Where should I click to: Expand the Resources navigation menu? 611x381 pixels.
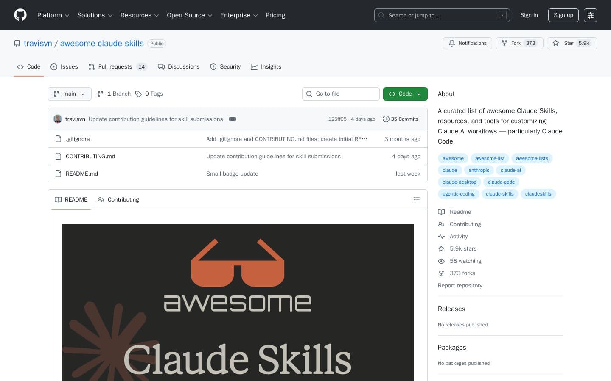tap(140, 15)
